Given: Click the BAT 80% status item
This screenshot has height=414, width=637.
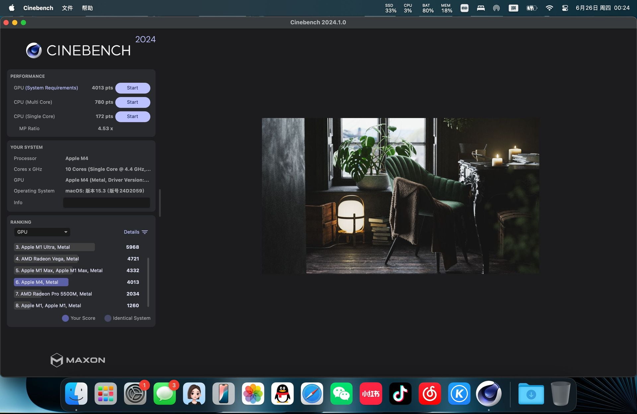Looking at the screenshot, I should pos(428,8).
